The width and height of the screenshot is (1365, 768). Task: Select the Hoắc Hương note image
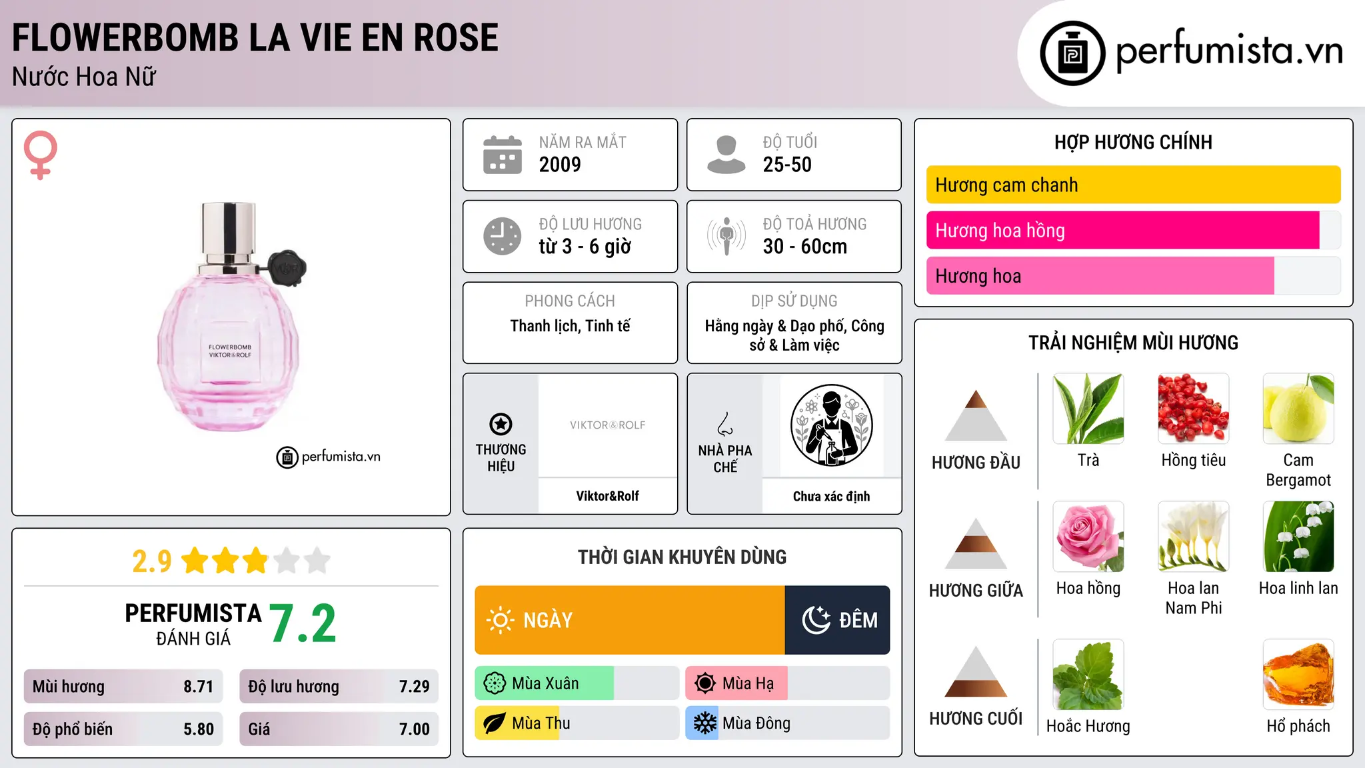click(1088, 675)
